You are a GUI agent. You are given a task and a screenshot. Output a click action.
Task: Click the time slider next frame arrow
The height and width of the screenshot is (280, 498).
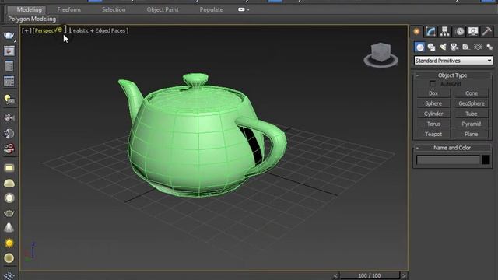coord(404,275)
